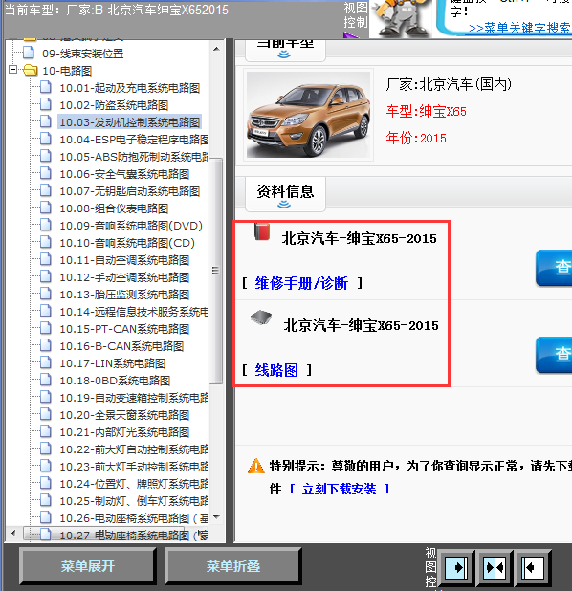This screenshot has height=591, width=572.
Task: Click page icon next to 09-线束安装位置
Action: coord(29,53)
